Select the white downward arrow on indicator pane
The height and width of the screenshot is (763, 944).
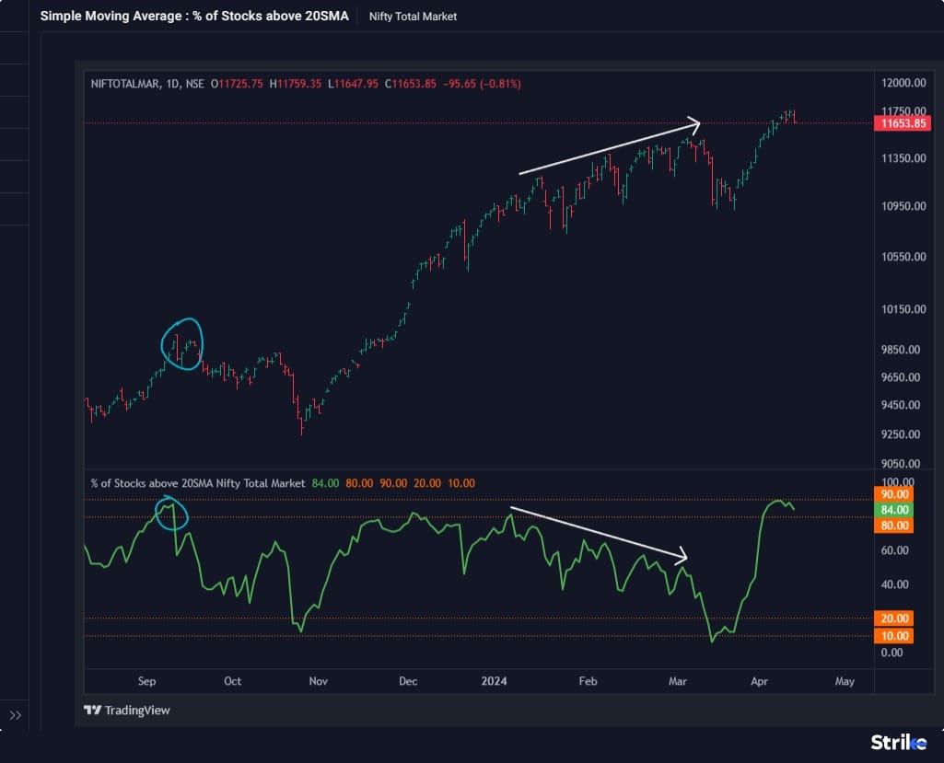(x=599, y=533)
